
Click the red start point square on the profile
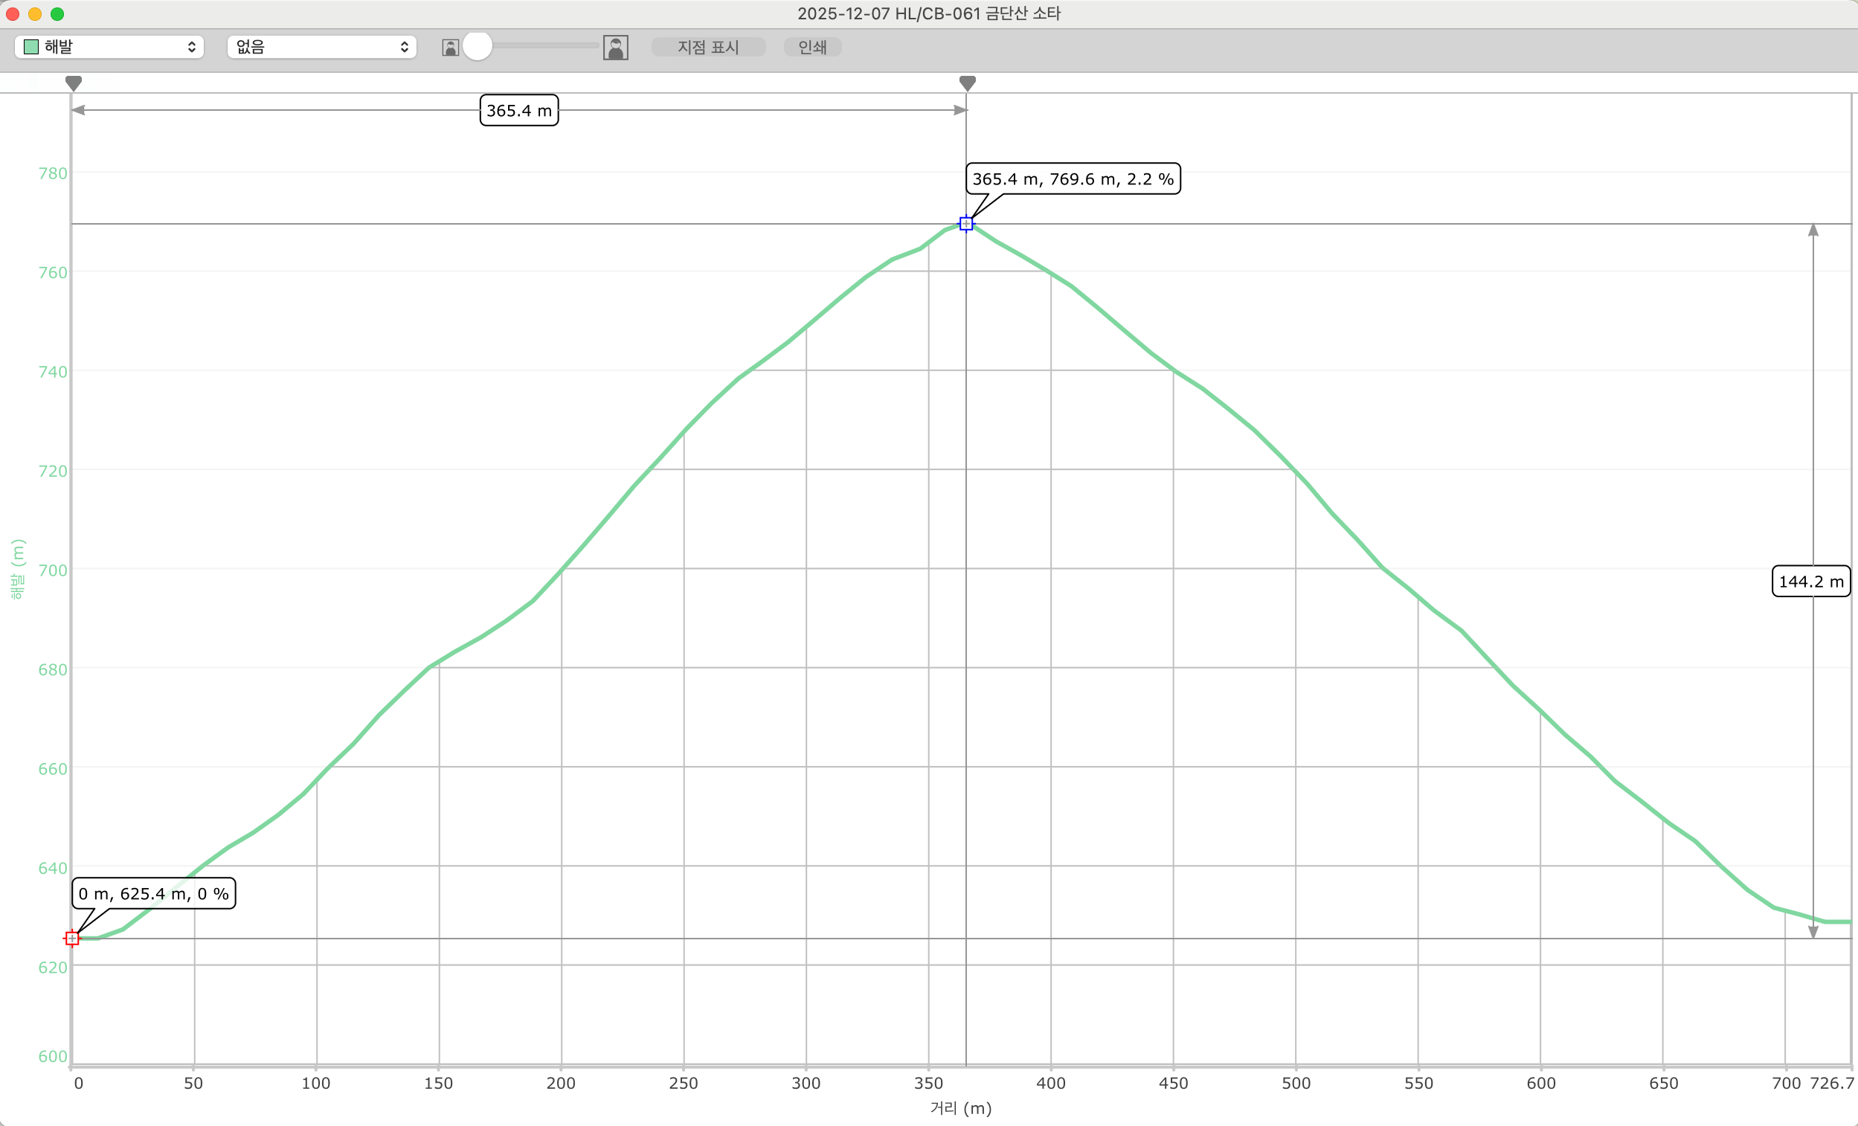(72, 938)
